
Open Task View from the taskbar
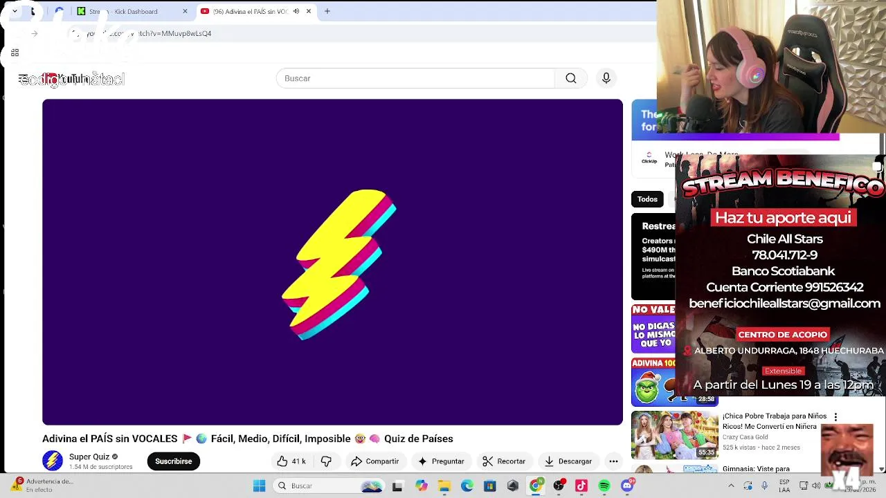(x=397, y=486)
